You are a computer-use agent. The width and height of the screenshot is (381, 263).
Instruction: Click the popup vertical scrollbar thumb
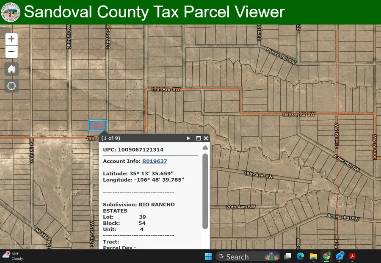(205, 191)
